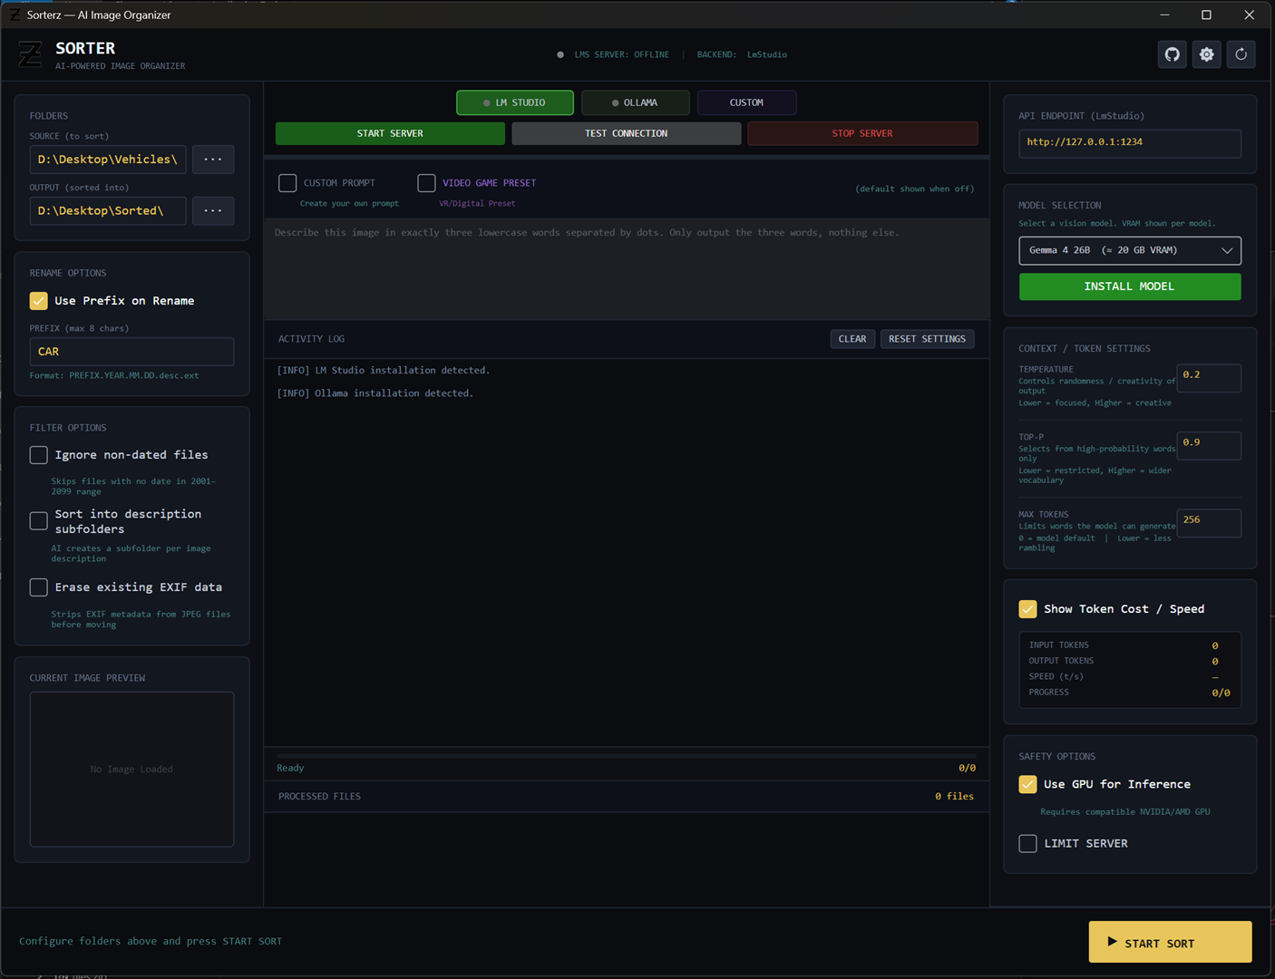Screen dimensions: 1275x979
Task: Toggle Use Prefix on Rename checkbox
Action: click(39, 301)
